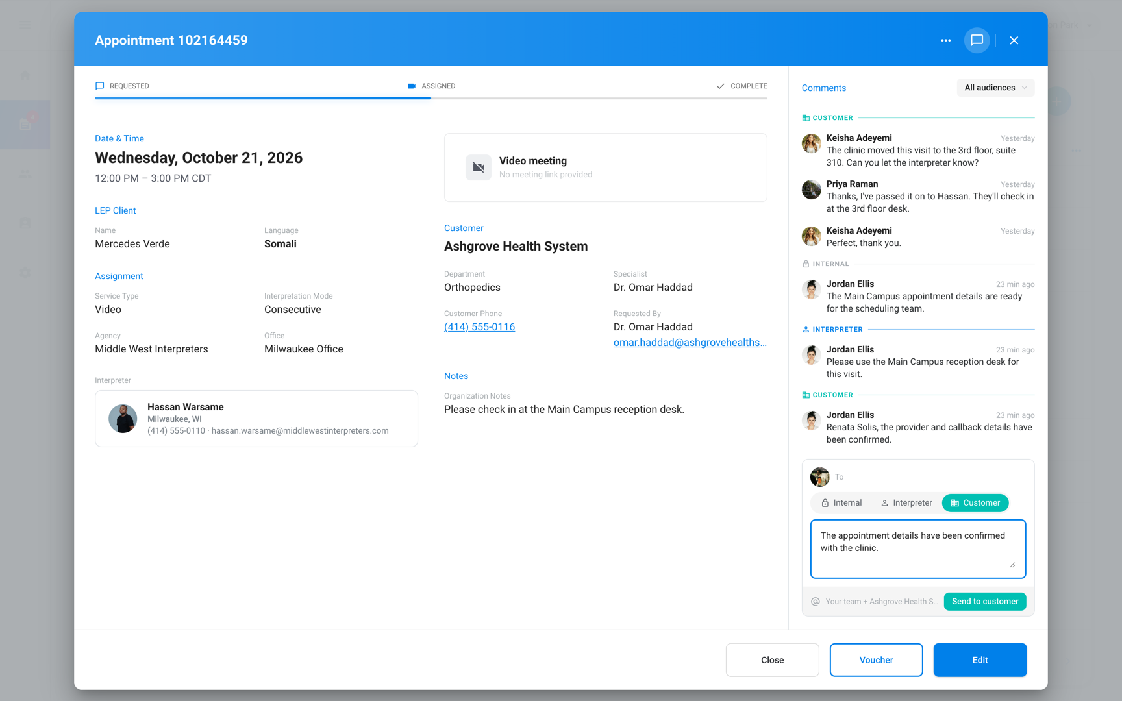Click the Mercedes Verde client name

pos(132,244)
